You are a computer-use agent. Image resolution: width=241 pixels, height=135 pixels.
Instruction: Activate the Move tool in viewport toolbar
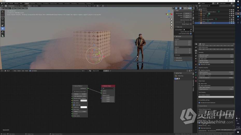[x=3, y=19]
